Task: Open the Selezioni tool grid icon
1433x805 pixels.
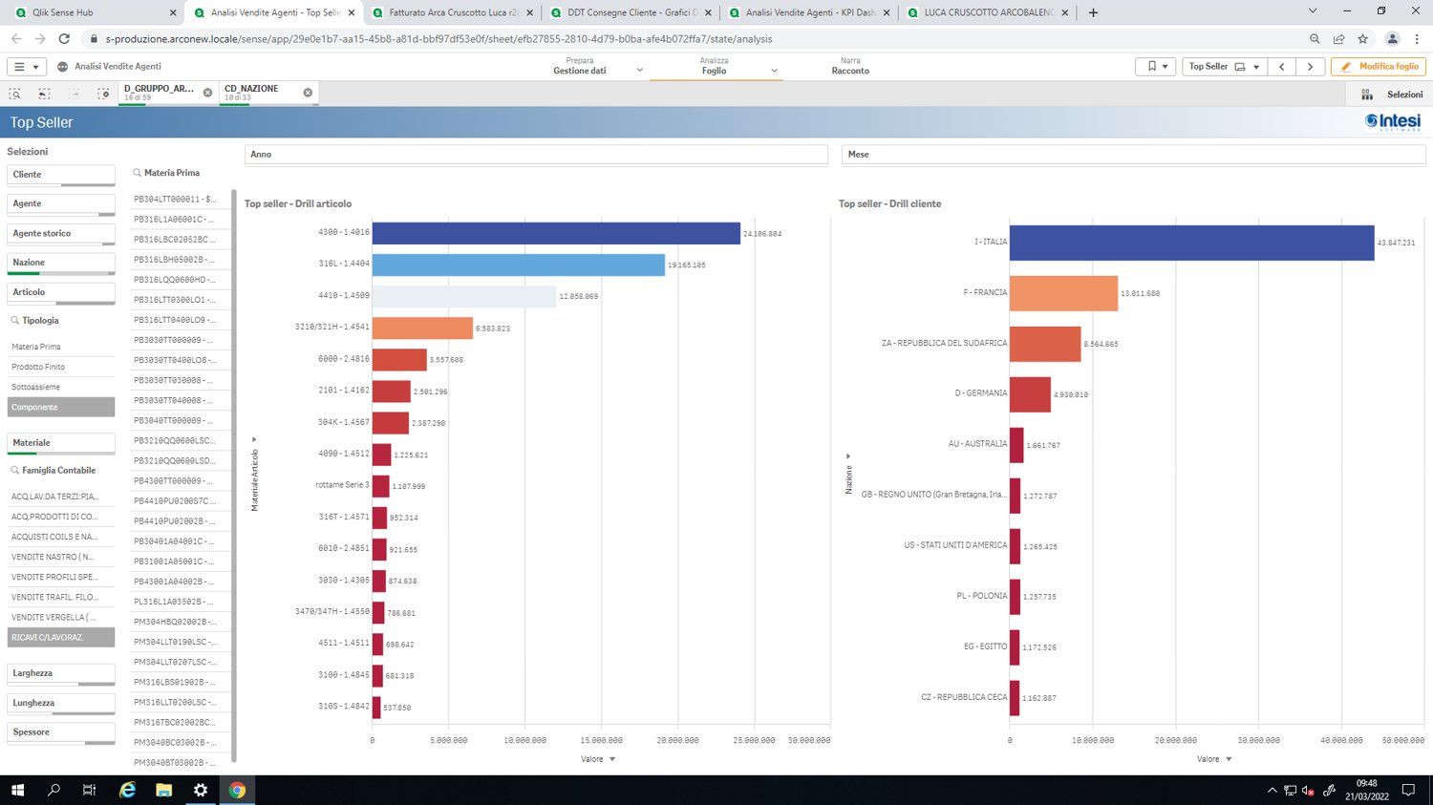Action: (1367, 95)
